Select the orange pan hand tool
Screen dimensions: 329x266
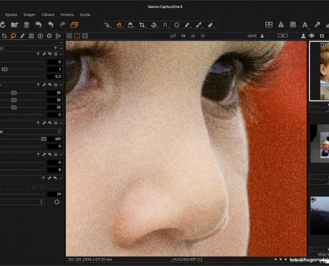(119, 25)
